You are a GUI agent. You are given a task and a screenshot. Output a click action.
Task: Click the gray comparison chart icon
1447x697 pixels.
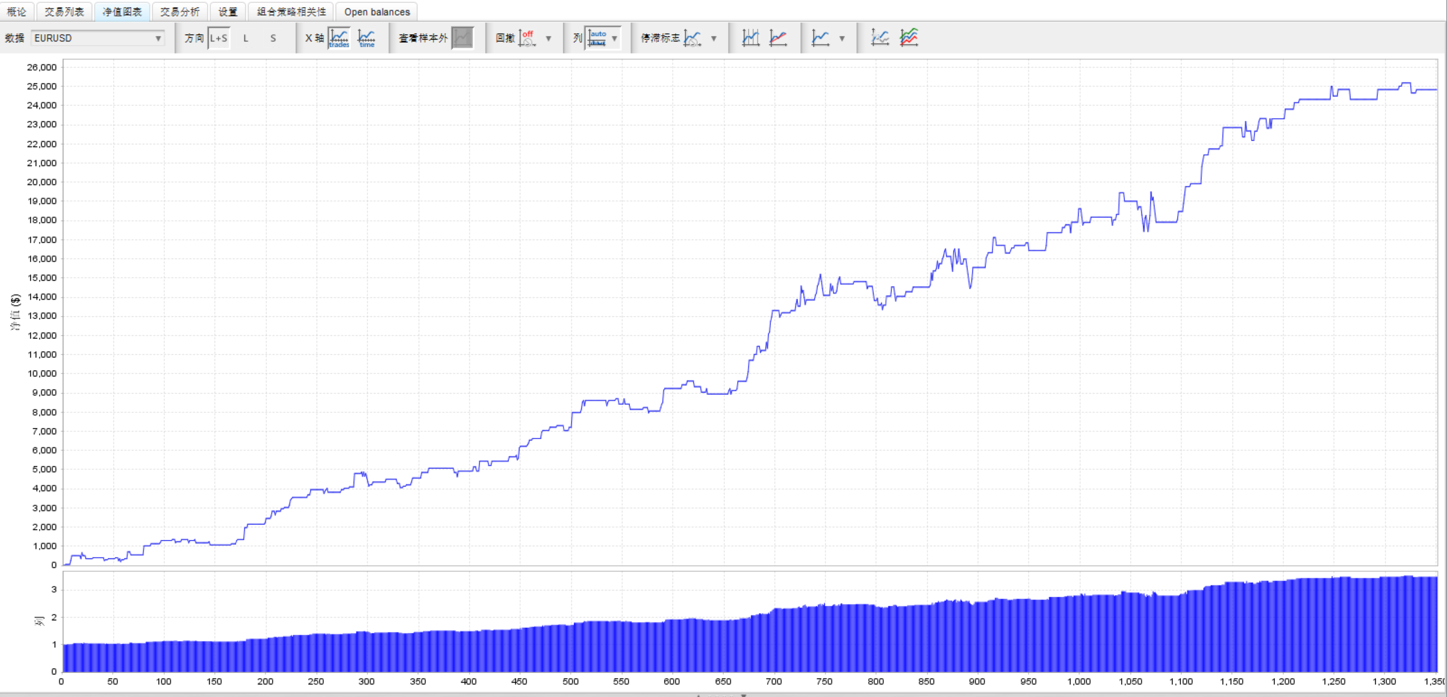coord(880,38)
